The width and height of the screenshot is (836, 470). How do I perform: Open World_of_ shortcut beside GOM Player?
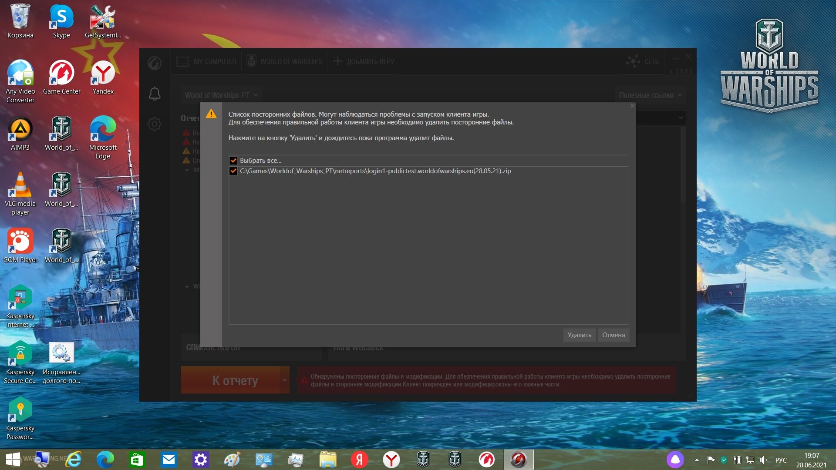coord(61,245)
